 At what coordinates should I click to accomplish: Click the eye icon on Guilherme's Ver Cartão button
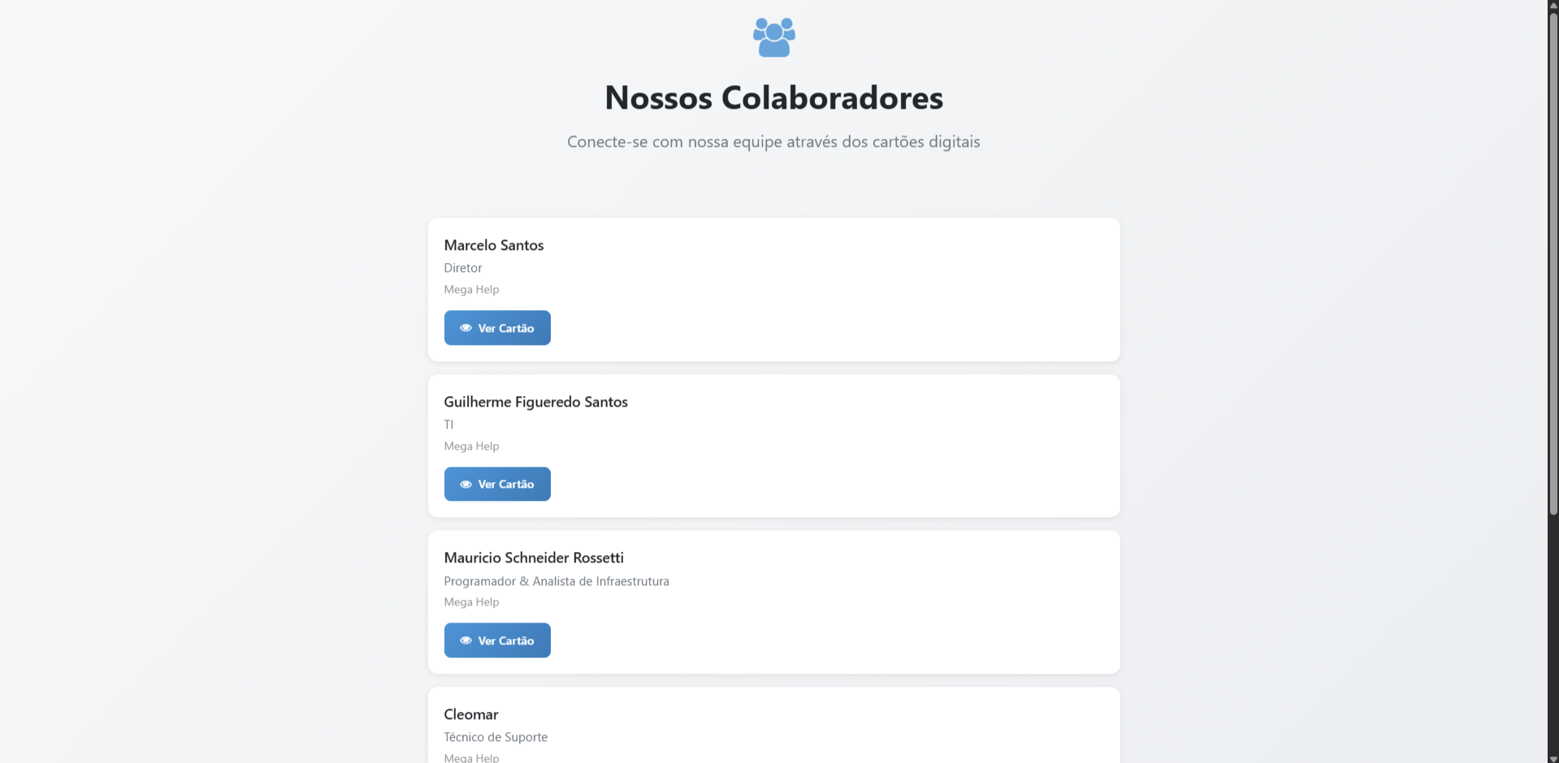click(x=466, y=484)
